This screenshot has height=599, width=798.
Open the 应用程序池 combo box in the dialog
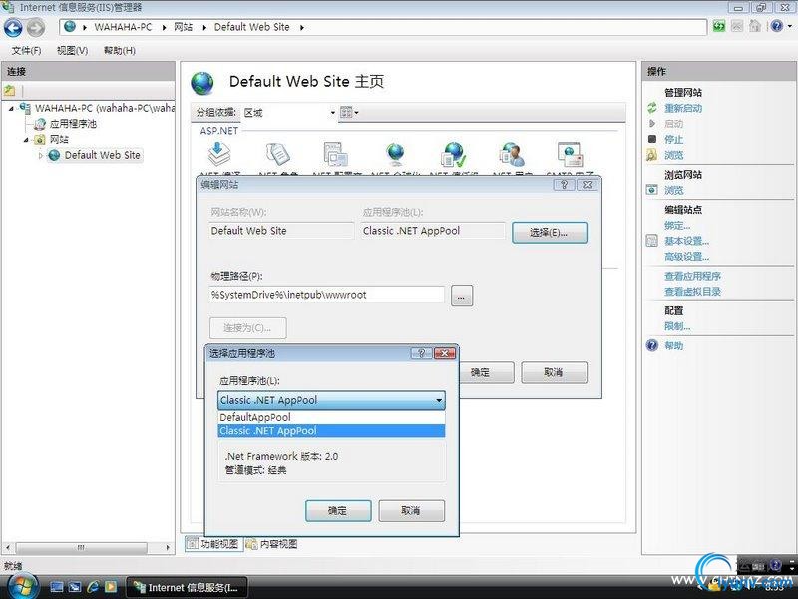(331, 400)
